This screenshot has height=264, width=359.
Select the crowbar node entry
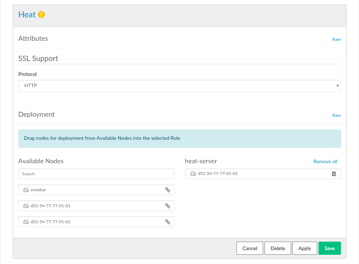[x=89, y=190]
